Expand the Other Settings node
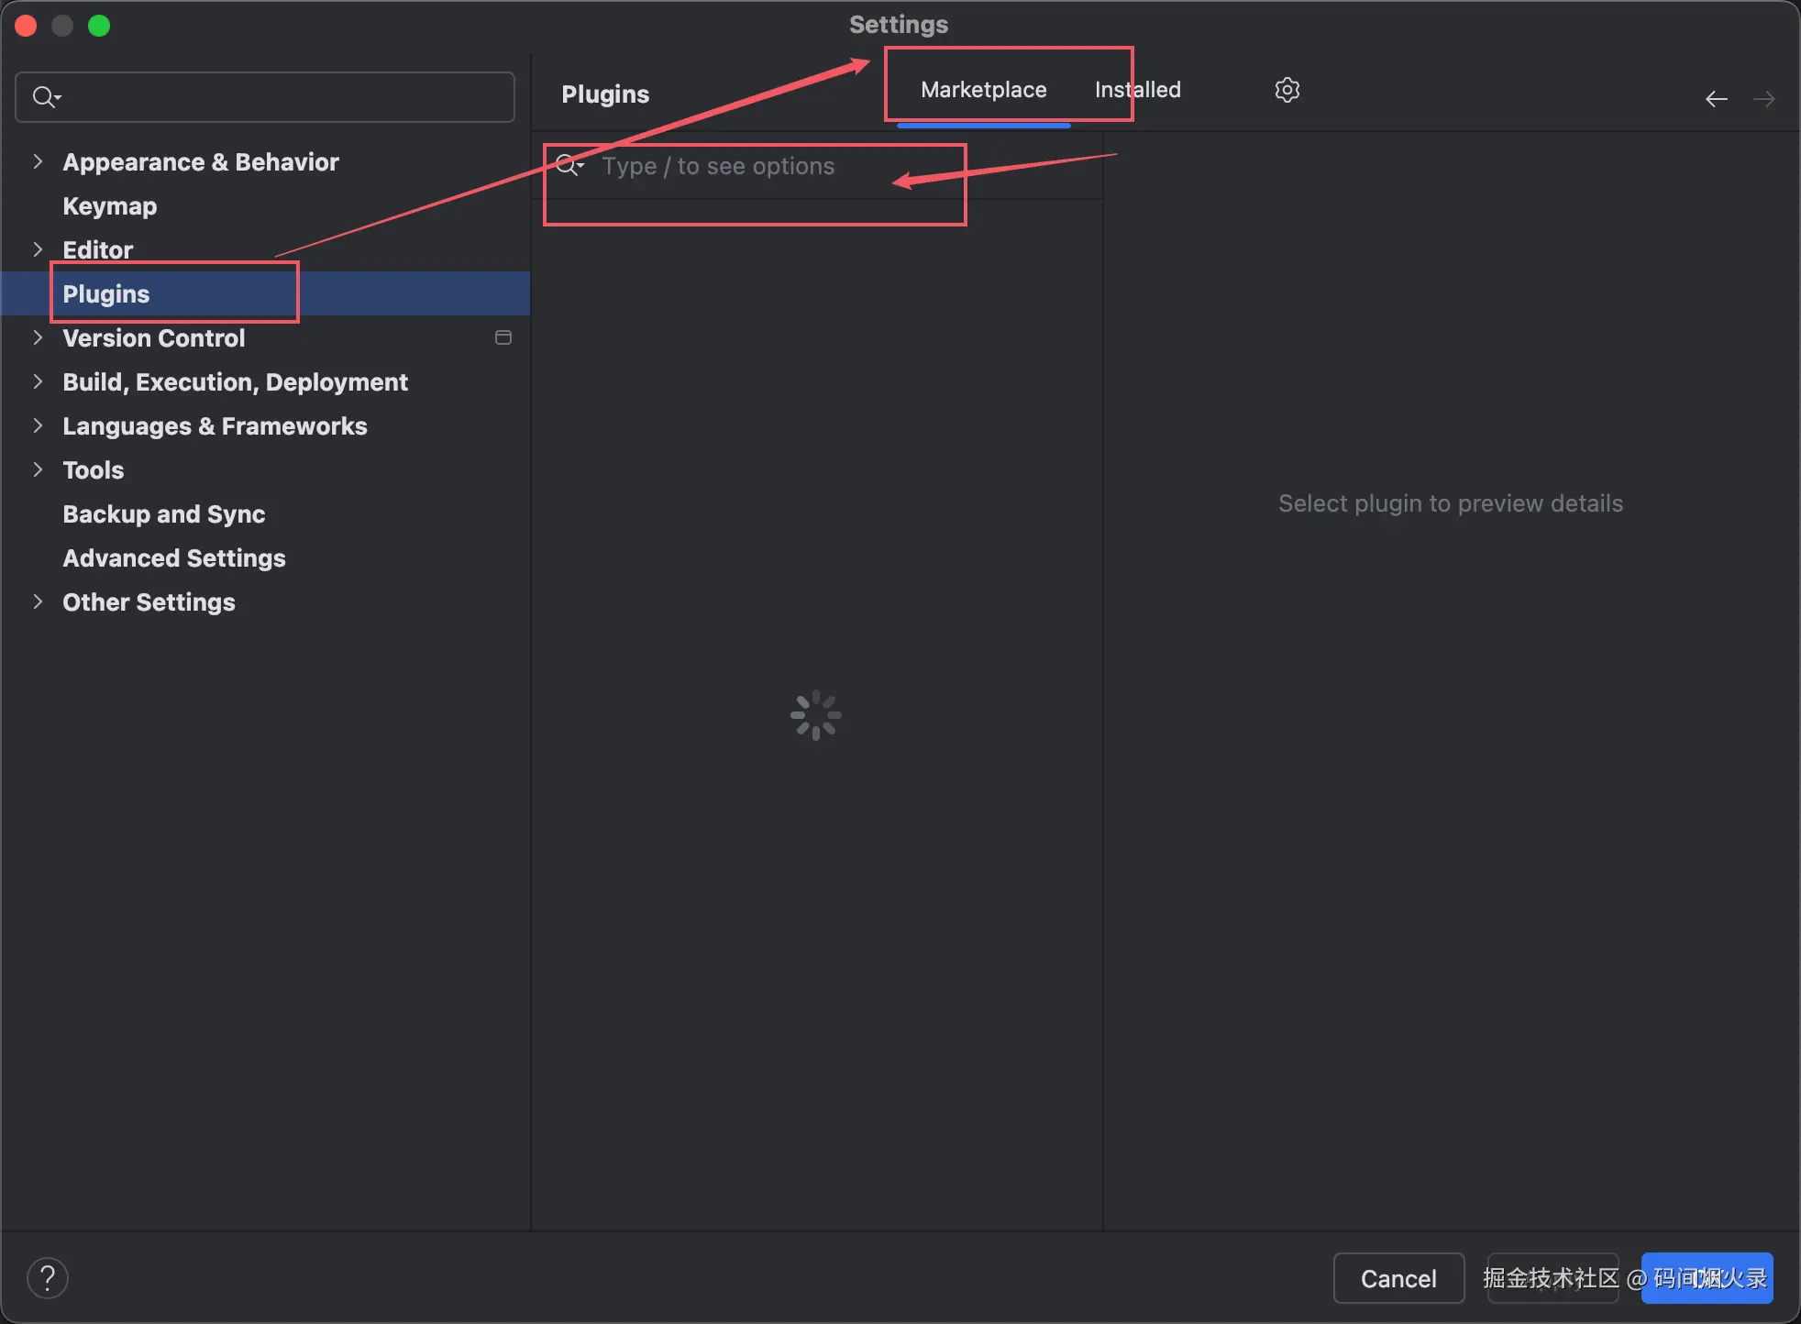This screenshot has height=1324, width=1801. click(38, 601)
